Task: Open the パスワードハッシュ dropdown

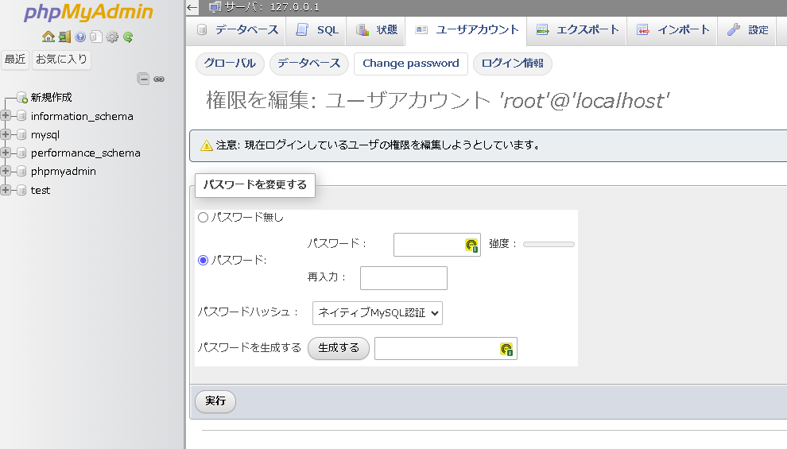Action: click(377, 313)
